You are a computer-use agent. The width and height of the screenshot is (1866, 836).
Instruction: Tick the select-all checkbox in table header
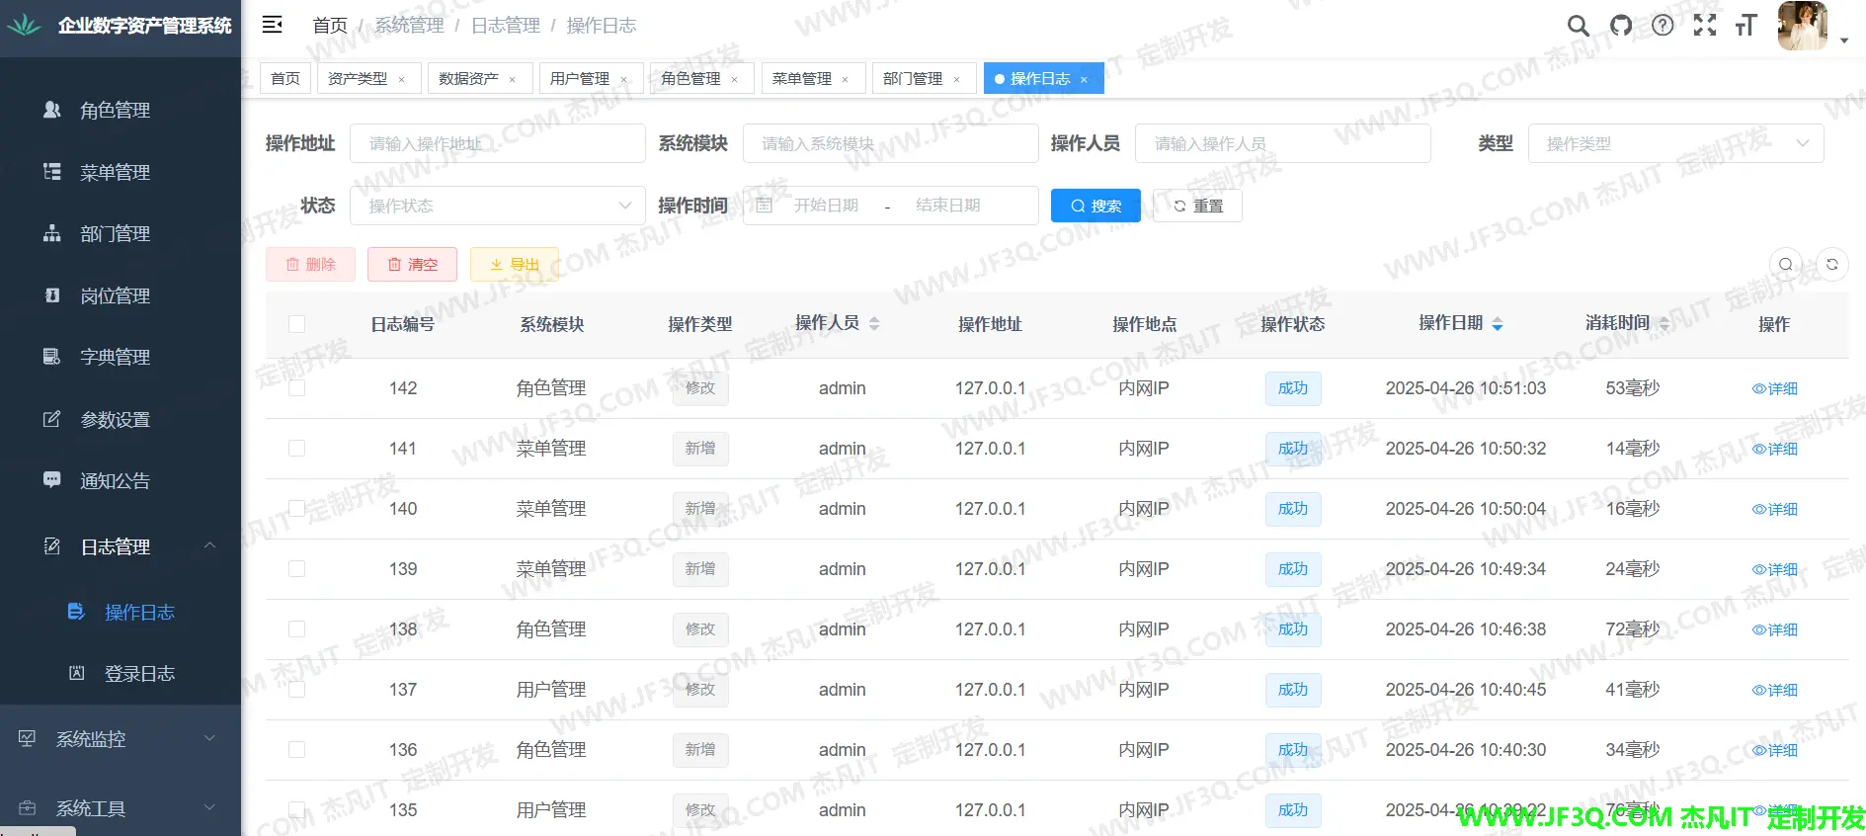point(296,324)
